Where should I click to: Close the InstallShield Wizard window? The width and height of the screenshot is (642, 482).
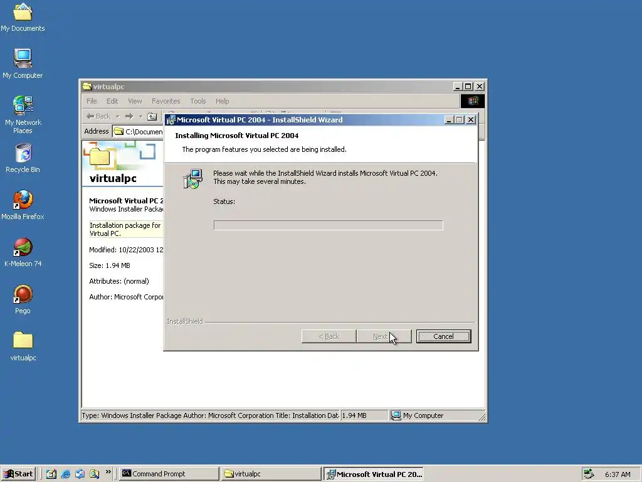pos(471,120)
